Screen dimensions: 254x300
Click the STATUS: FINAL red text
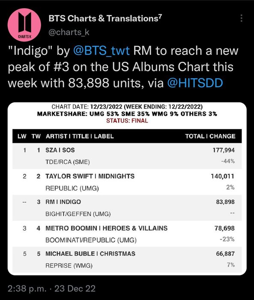127,121
